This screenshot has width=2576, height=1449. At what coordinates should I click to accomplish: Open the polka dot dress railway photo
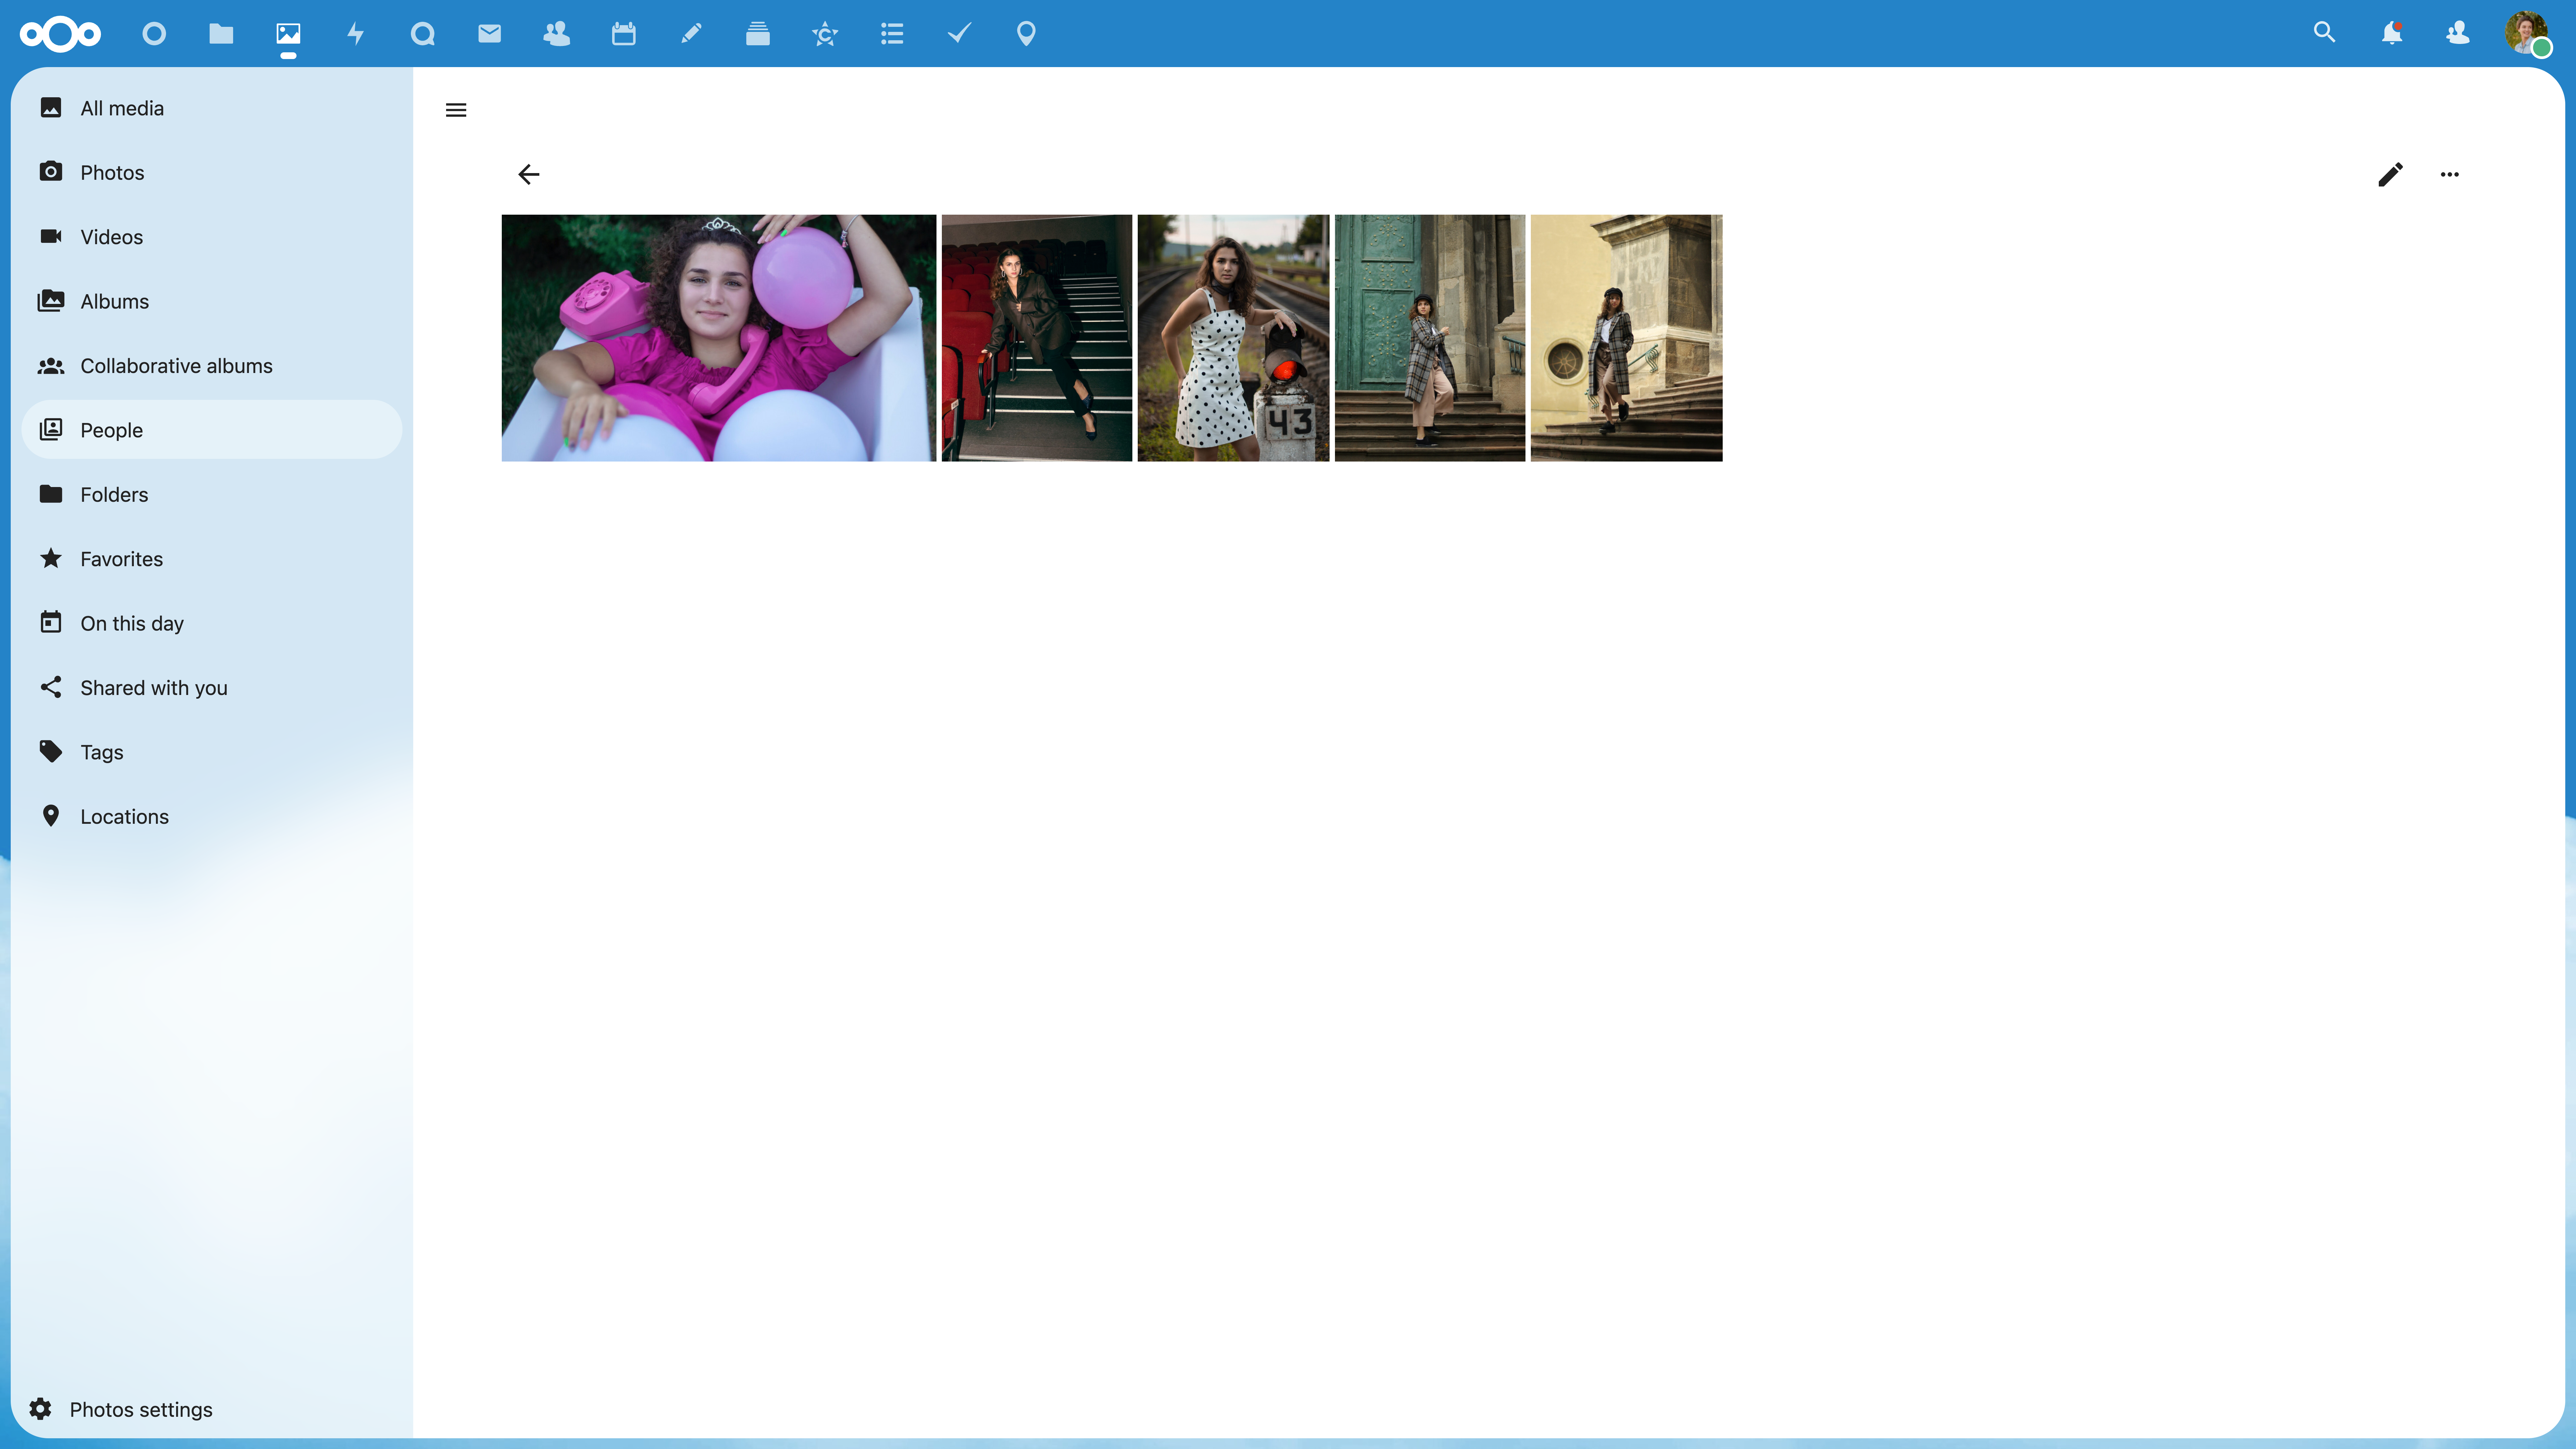pos(1233,338)
